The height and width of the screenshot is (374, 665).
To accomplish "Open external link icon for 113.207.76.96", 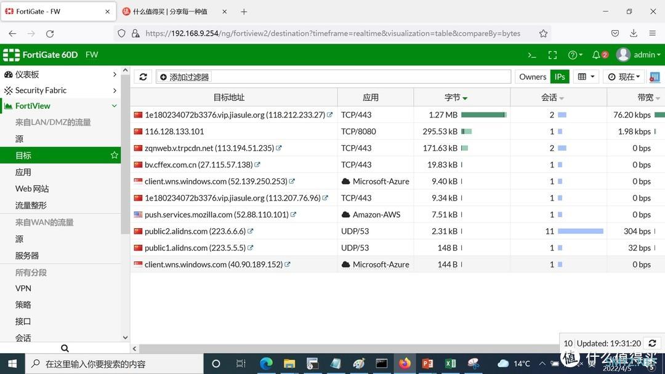I will [x=325, y=197].
